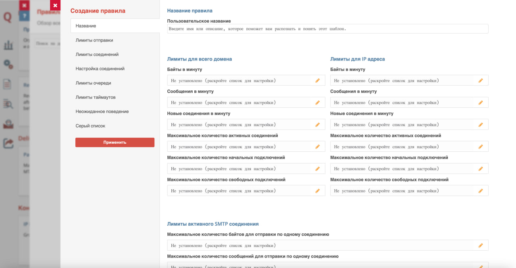Click pencil icon for IP Сообщения в минуту
Screen dimensions: 516x268
point(481,103)
